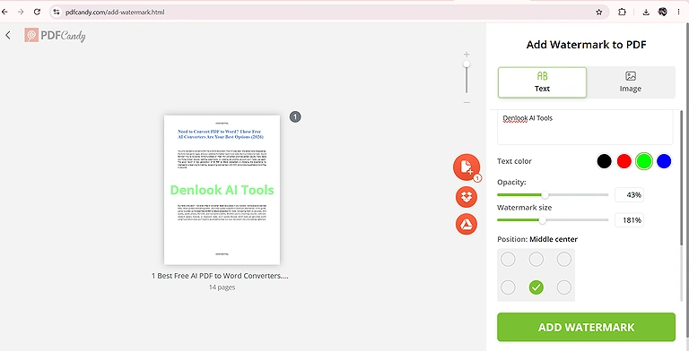The height and width of the screenshot is (351, 689).
Task: Click the Position: Middle center label
Action: coord(537,239)
